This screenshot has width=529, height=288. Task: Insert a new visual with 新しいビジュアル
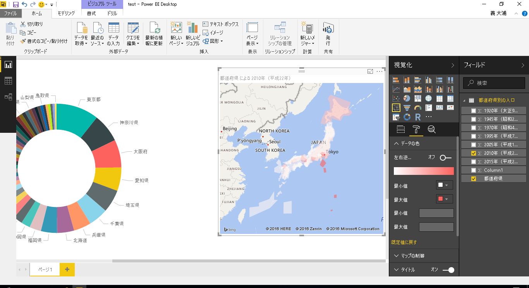tap(192, 34)
